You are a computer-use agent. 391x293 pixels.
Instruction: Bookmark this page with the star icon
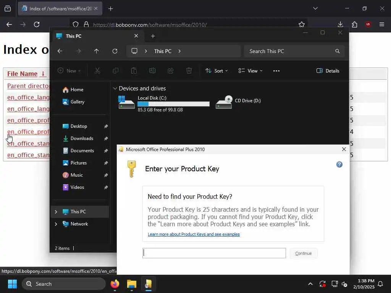click(x=302, y=24)
